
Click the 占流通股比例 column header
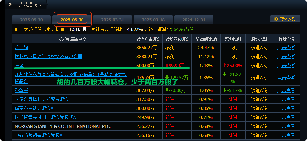206,39
